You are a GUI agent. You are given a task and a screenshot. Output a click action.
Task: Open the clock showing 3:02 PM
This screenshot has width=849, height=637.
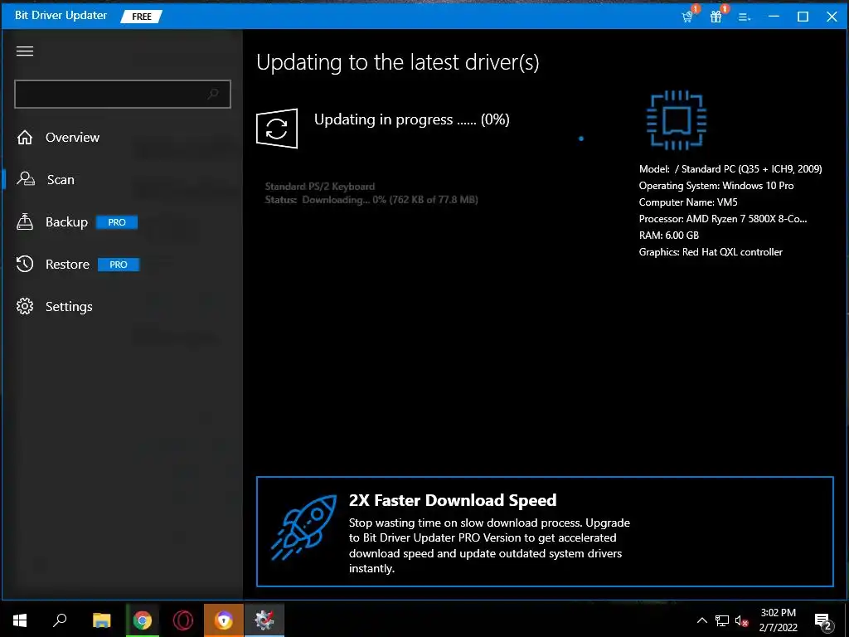click(778, 620)
